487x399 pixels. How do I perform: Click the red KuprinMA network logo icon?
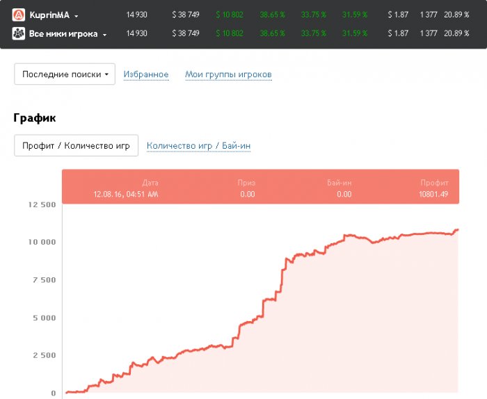pyautogui.click(x=19, y=15)
